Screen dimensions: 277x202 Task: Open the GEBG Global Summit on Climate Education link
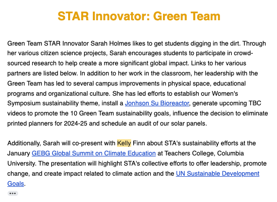pos(94,153)
